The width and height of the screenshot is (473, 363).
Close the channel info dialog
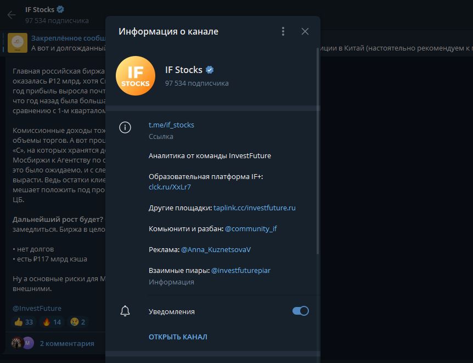(305, 31)
